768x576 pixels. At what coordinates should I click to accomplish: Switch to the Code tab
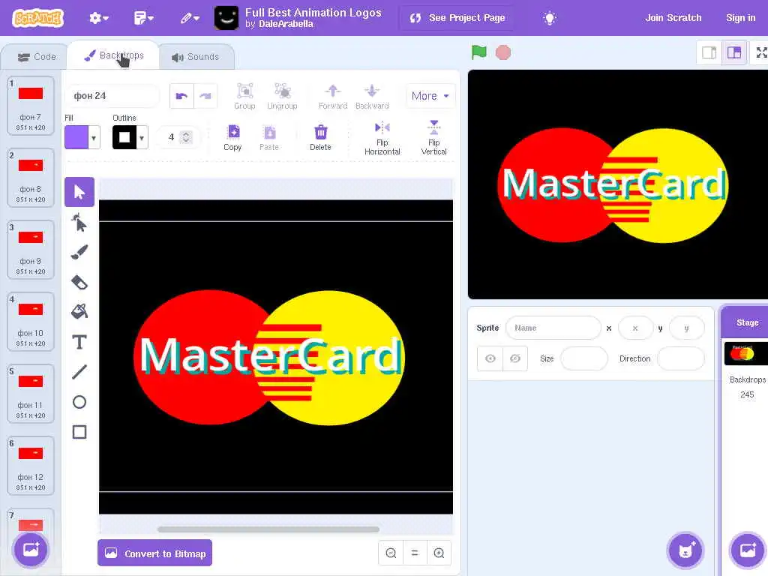tap(37, 57)
